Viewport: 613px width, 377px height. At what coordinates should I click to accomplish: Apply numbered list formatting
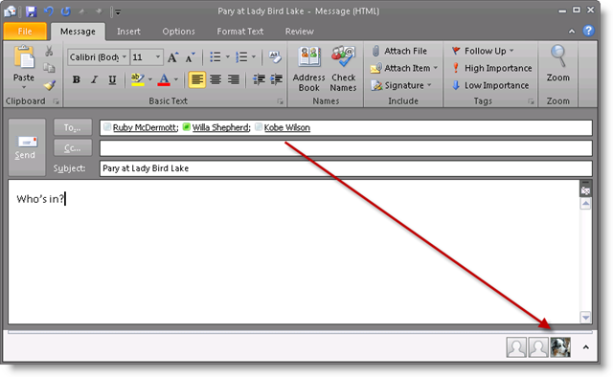click(x=241, y=57)
